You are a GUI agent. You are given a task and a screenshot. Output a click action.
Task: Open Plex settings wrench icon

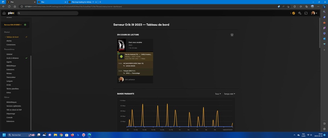300,13
